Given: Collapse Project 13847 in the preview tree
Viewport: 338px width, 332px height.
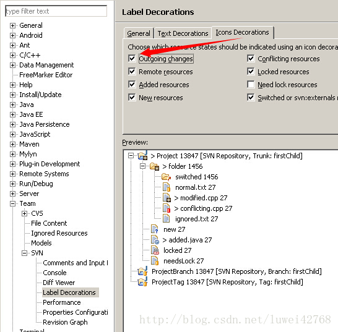Looking at the screenshot, I should [131, 155].
